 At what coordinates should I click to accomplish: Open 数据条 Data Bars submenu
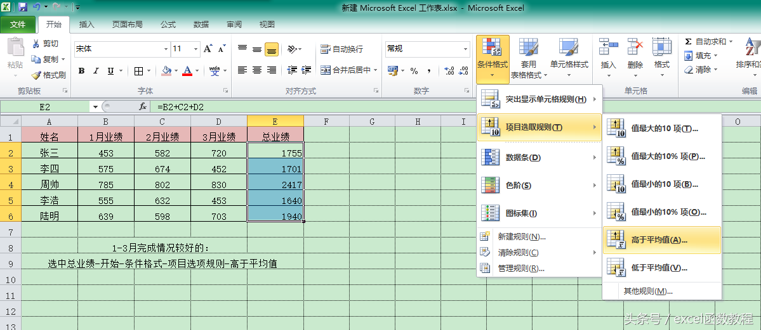(x=539, y=158)
